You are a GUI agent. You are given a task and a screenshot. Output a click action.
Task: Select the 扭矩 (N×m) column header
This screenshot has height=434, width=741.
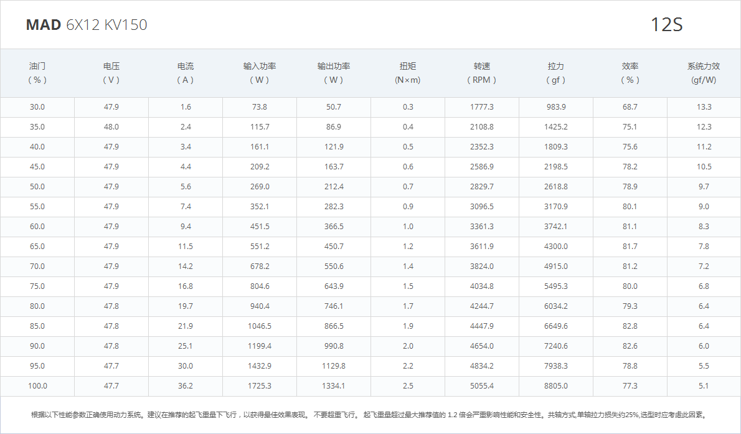408,73
